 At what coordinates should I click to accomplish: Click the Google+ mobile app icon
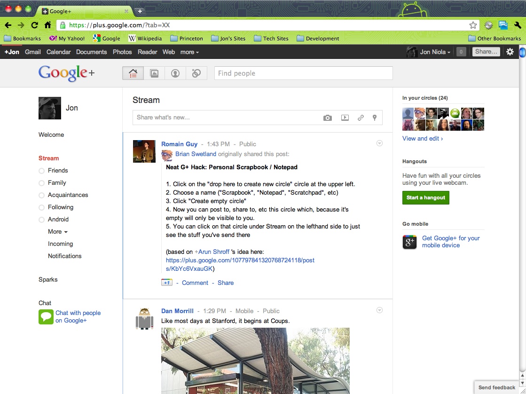409,242
